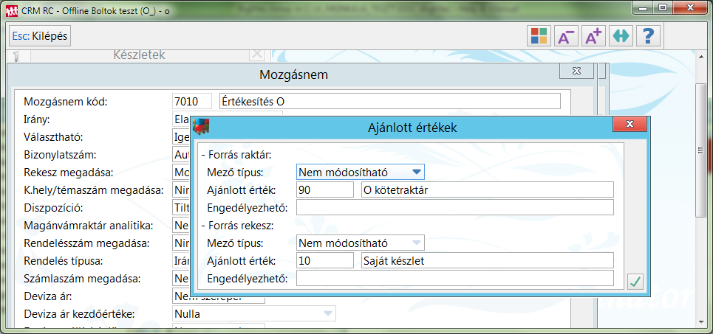713x334 pixels.
Task: Click the main window vertical scrollbar
Action: coord(701,147)
